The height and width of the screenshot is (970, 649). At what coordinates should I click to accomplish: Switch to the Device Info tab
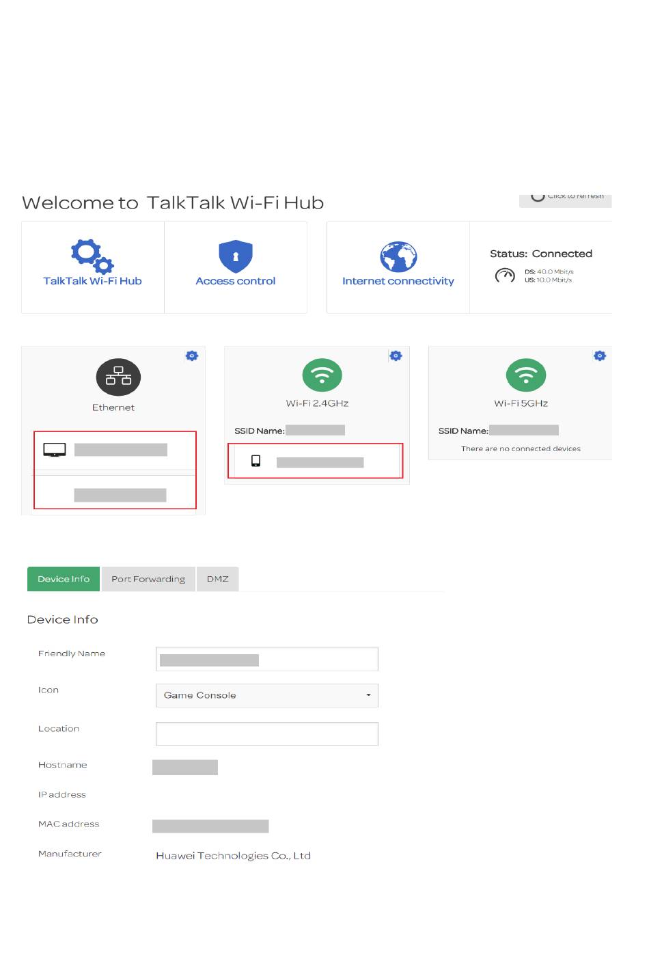64,579
